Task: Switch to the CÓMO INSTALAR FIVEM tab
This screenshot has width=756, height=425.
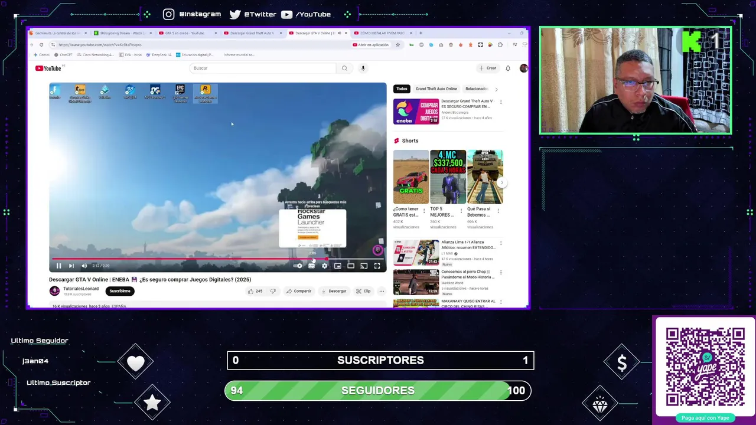Action: coord(382,33)
